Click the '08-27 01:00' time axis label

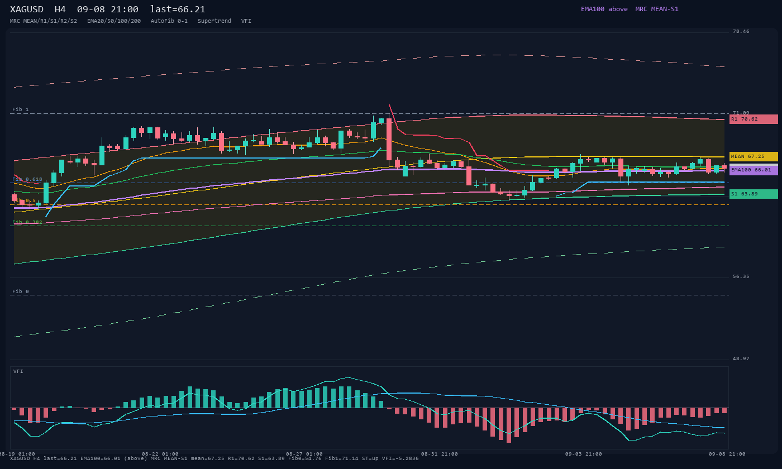[304, 454]
